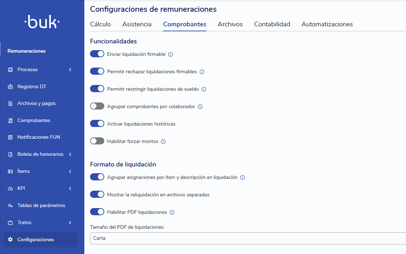Show info for Agrupar comprobantes por colaborador

point(200,107)
